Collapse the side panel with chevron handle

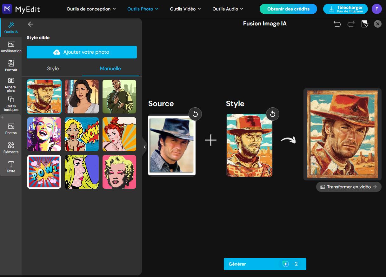(144, 147)
